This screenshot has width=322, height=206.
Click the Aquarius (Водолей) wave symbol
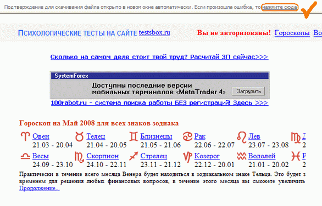point(242,156)
